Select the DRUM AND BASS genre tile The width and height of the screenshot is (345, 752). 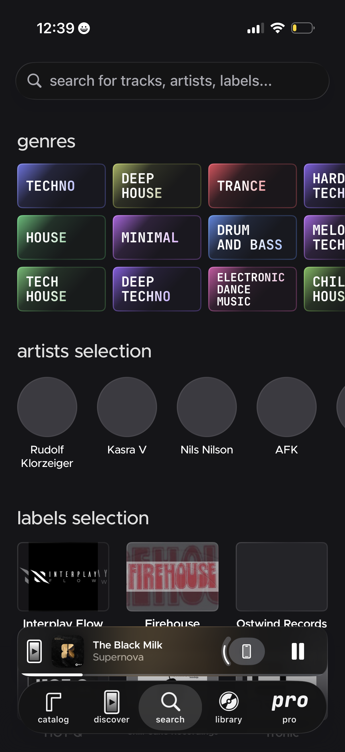click(x=252, y=237)
